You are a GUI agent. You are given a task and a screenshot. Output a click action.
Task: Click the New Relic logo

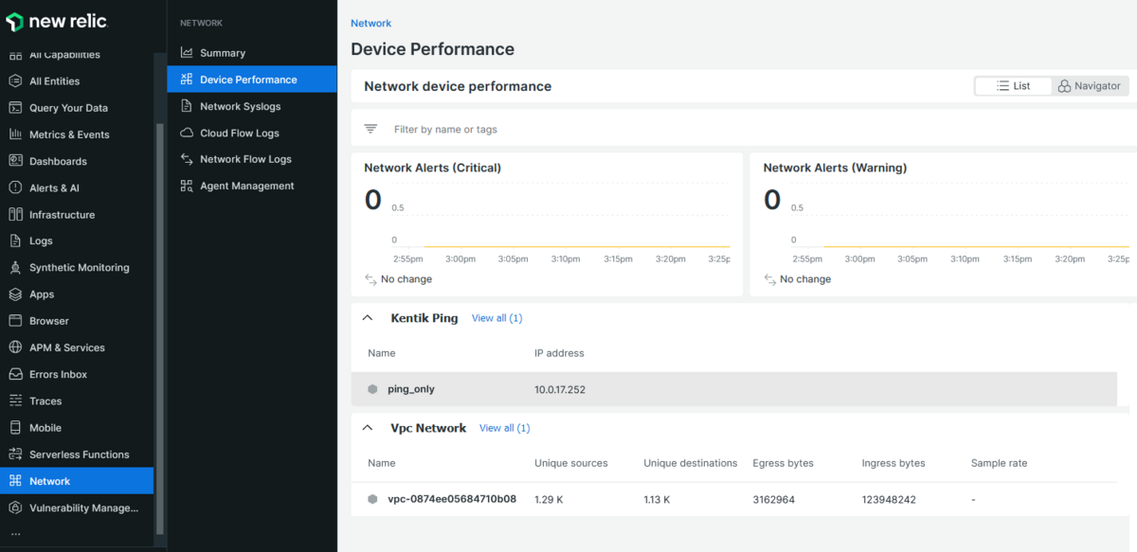[57, 21]
